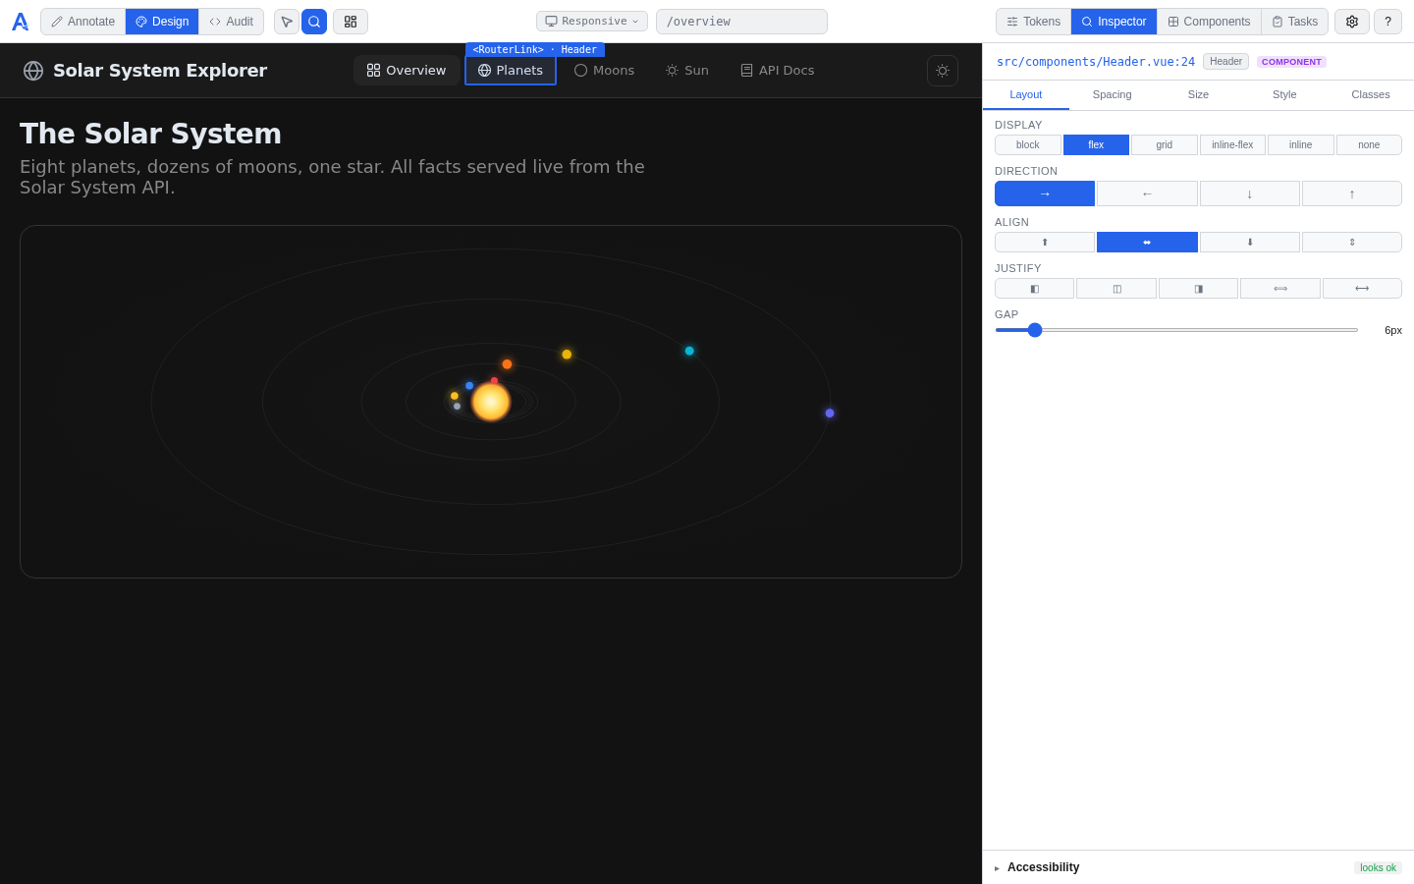Toggle the app's light/dark theme sun icon

click(943, 71)
